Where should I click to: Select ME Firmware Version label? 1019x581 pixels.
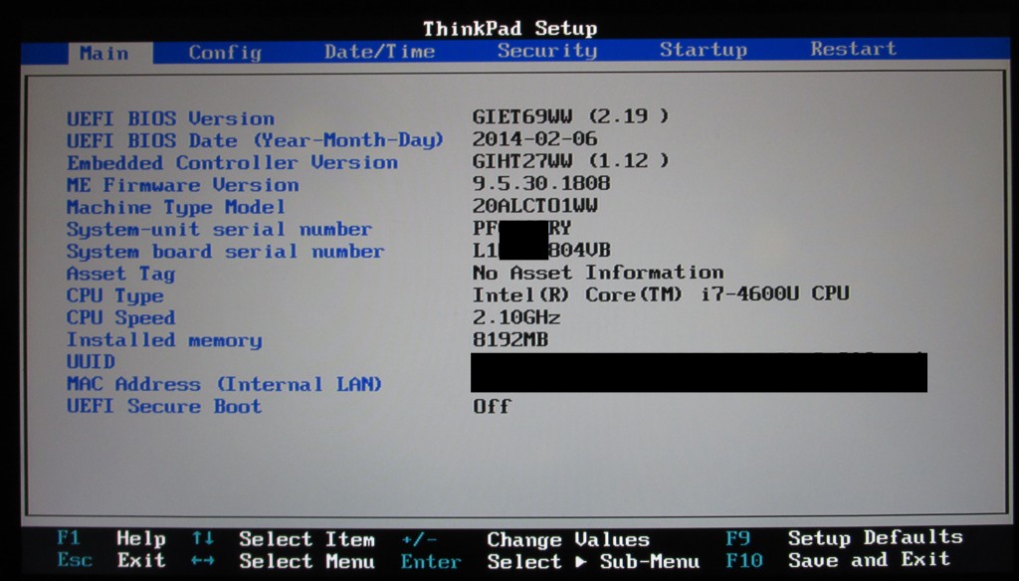click(183, 185)
